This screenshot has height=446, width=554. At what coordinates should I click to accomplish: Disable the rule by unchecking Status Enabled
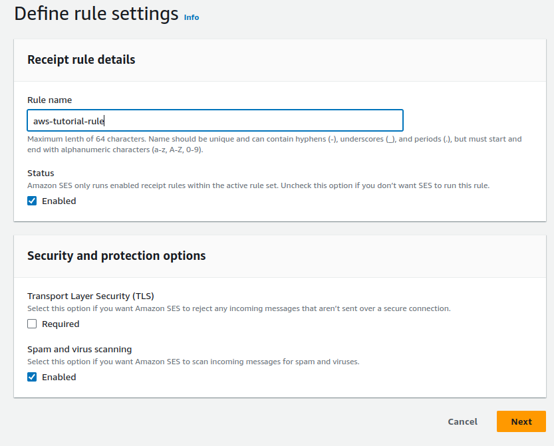point(31,201)
